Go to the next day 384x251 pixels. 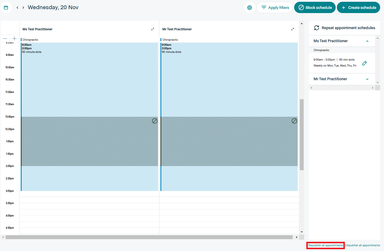[23, 7]
